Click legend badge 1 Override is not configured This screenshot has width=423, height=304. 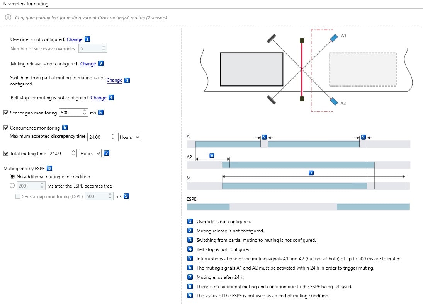point(190,221)
